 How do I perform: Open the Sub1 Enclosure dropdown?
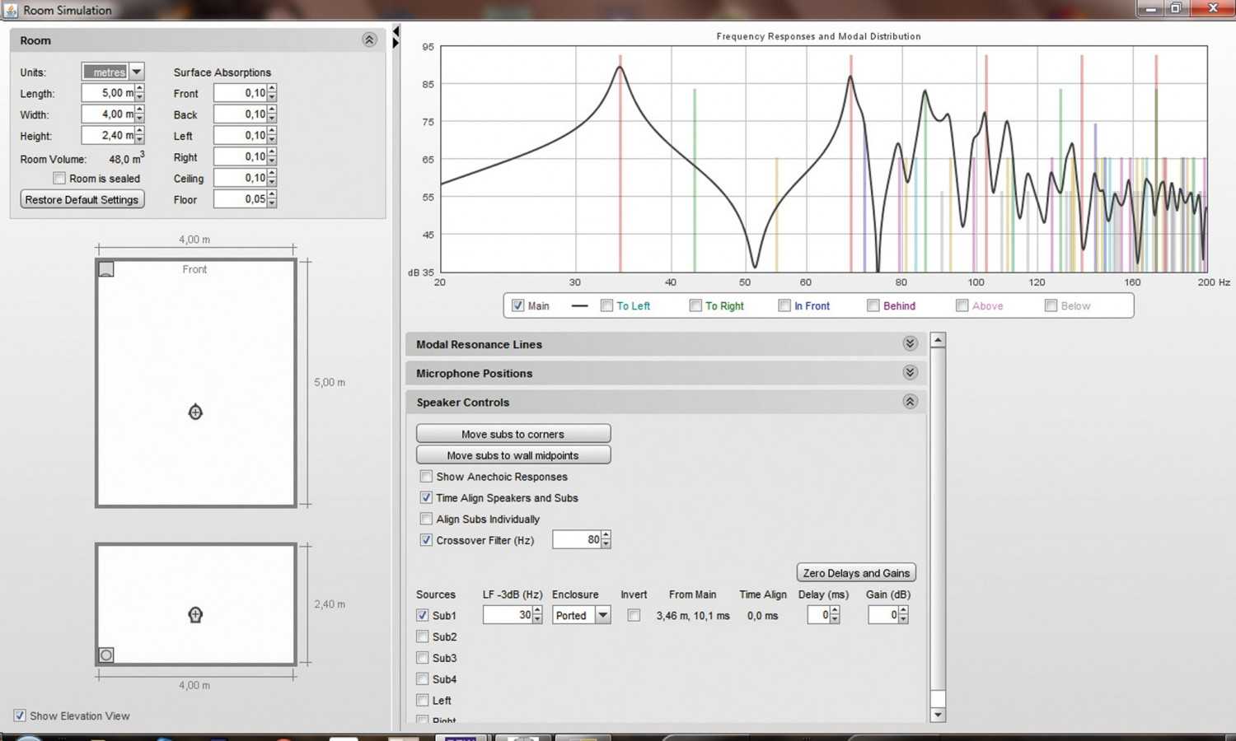pos(603,615)
